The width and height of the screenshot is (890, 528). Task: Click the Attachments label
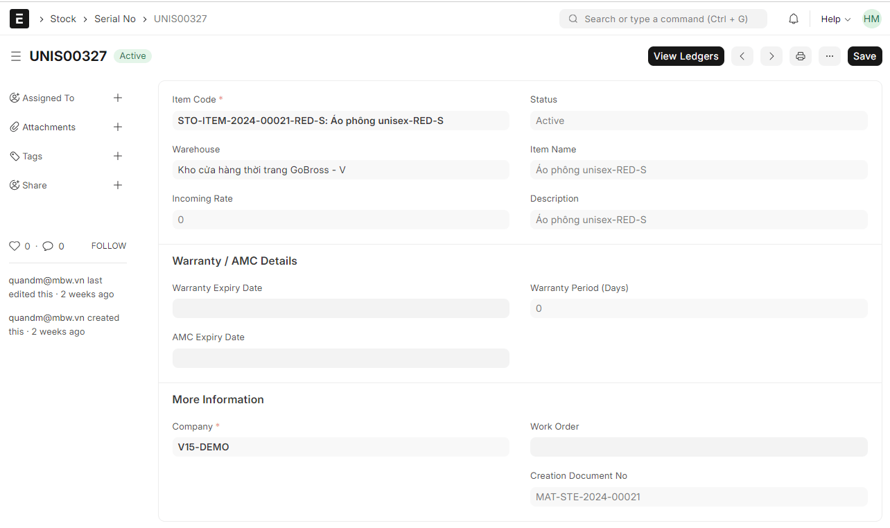[x=49, y=127]
